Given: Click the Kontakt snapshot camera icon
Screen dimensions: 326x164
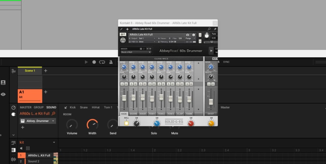Looking at the screenshot, I should [x=187, y=35].
